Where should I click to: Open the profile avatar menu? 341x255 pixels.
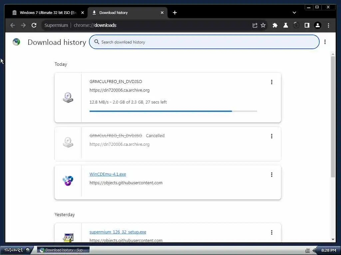[317, 25]
